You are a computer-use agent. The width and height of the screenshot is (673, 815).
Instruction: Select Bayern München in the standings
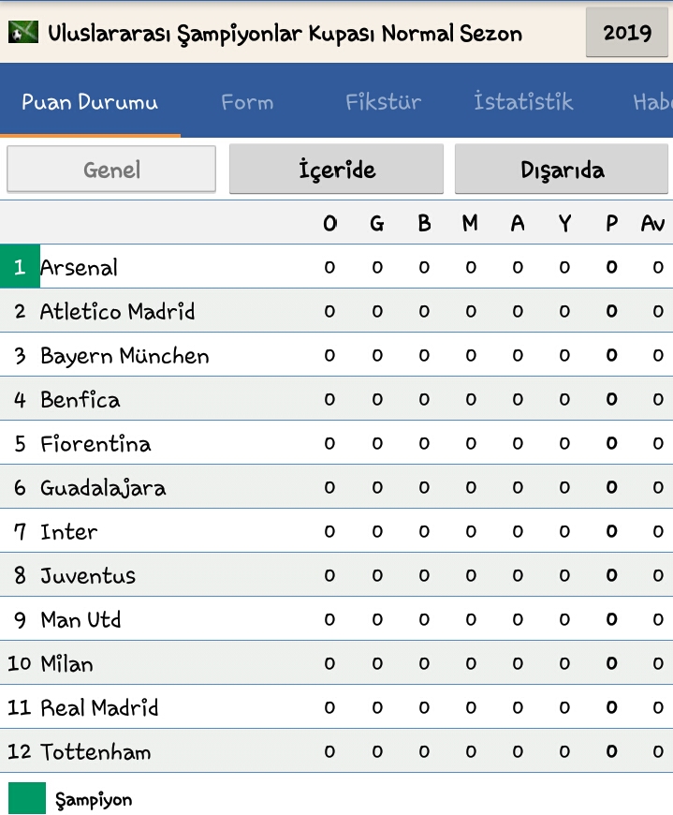337,354
